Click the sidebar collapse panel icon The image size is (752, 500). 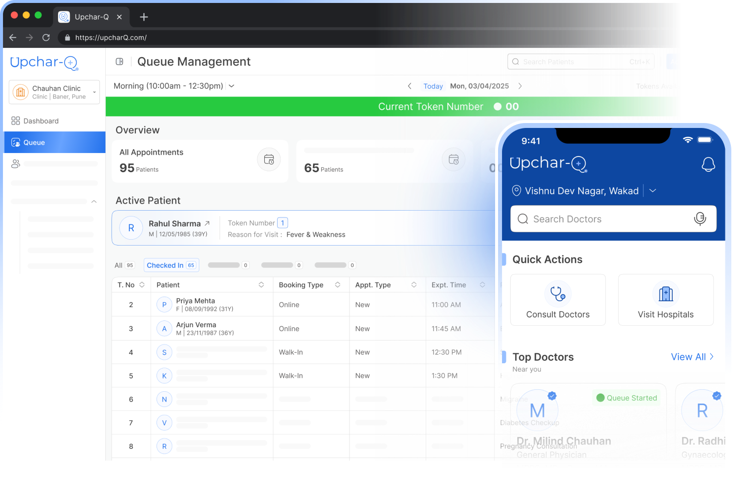[x=119, y=62]
